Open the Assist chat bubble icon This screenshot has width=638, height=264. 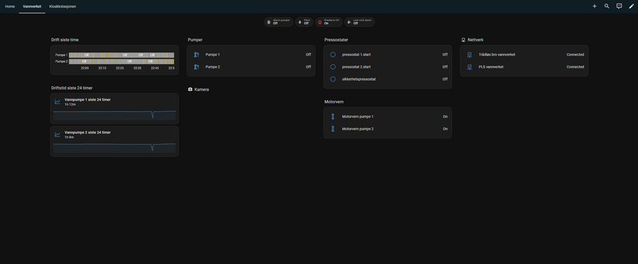pos(619,6)
